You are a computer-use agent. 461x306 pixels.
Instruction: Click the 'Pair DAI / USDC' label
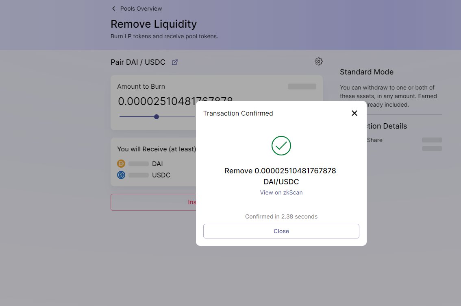pos(138,62)
